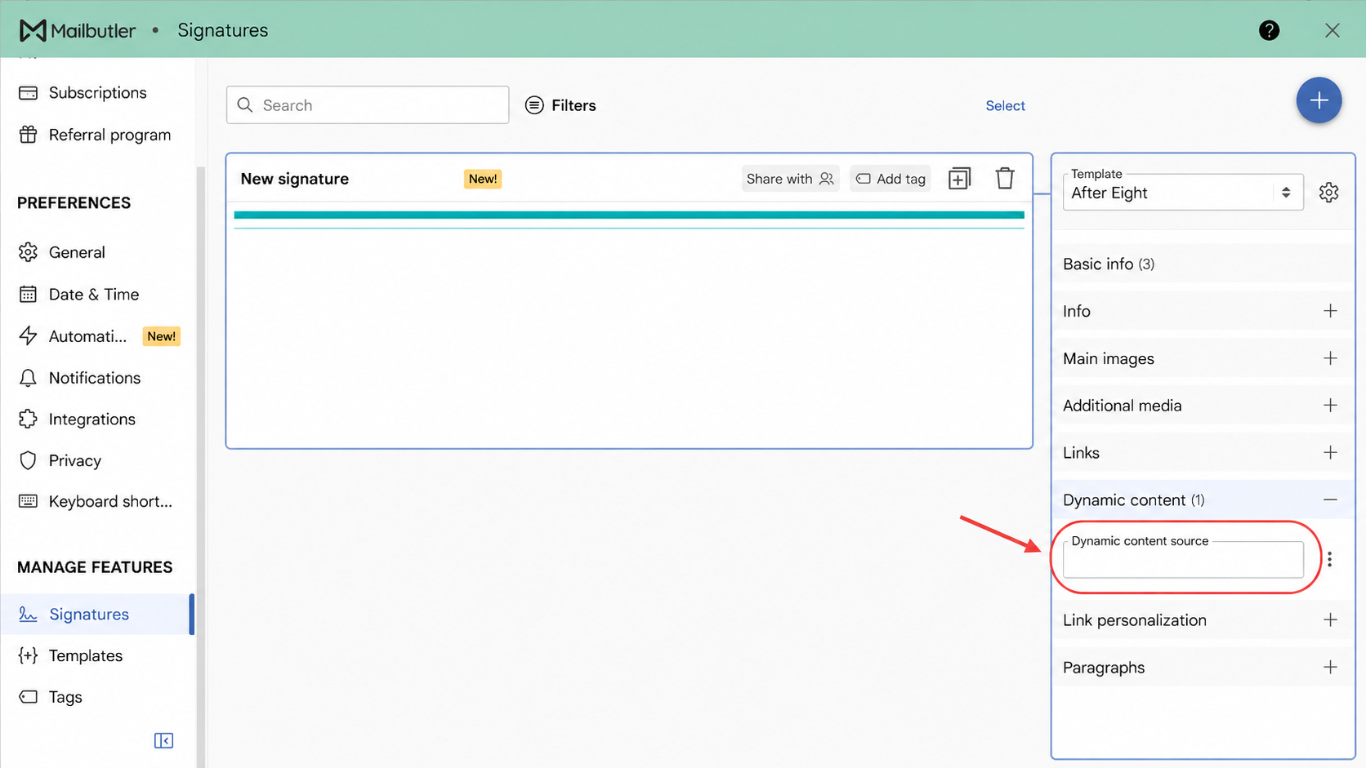
Task: Click the Share with button
Action: click(790, 179)
